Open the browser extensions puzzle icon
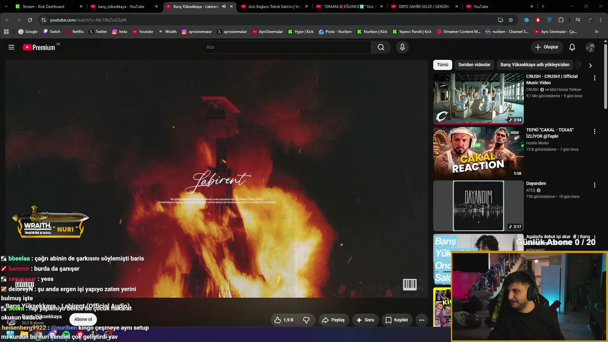 pos(561,20)
